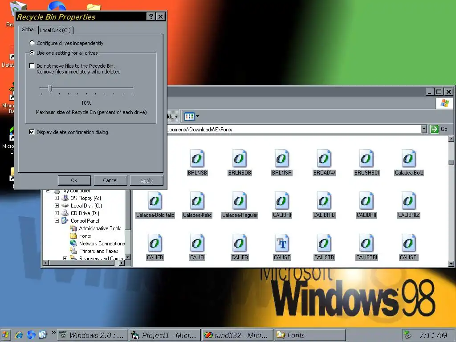Click the file list scroll down arrow

click(451, 264)
